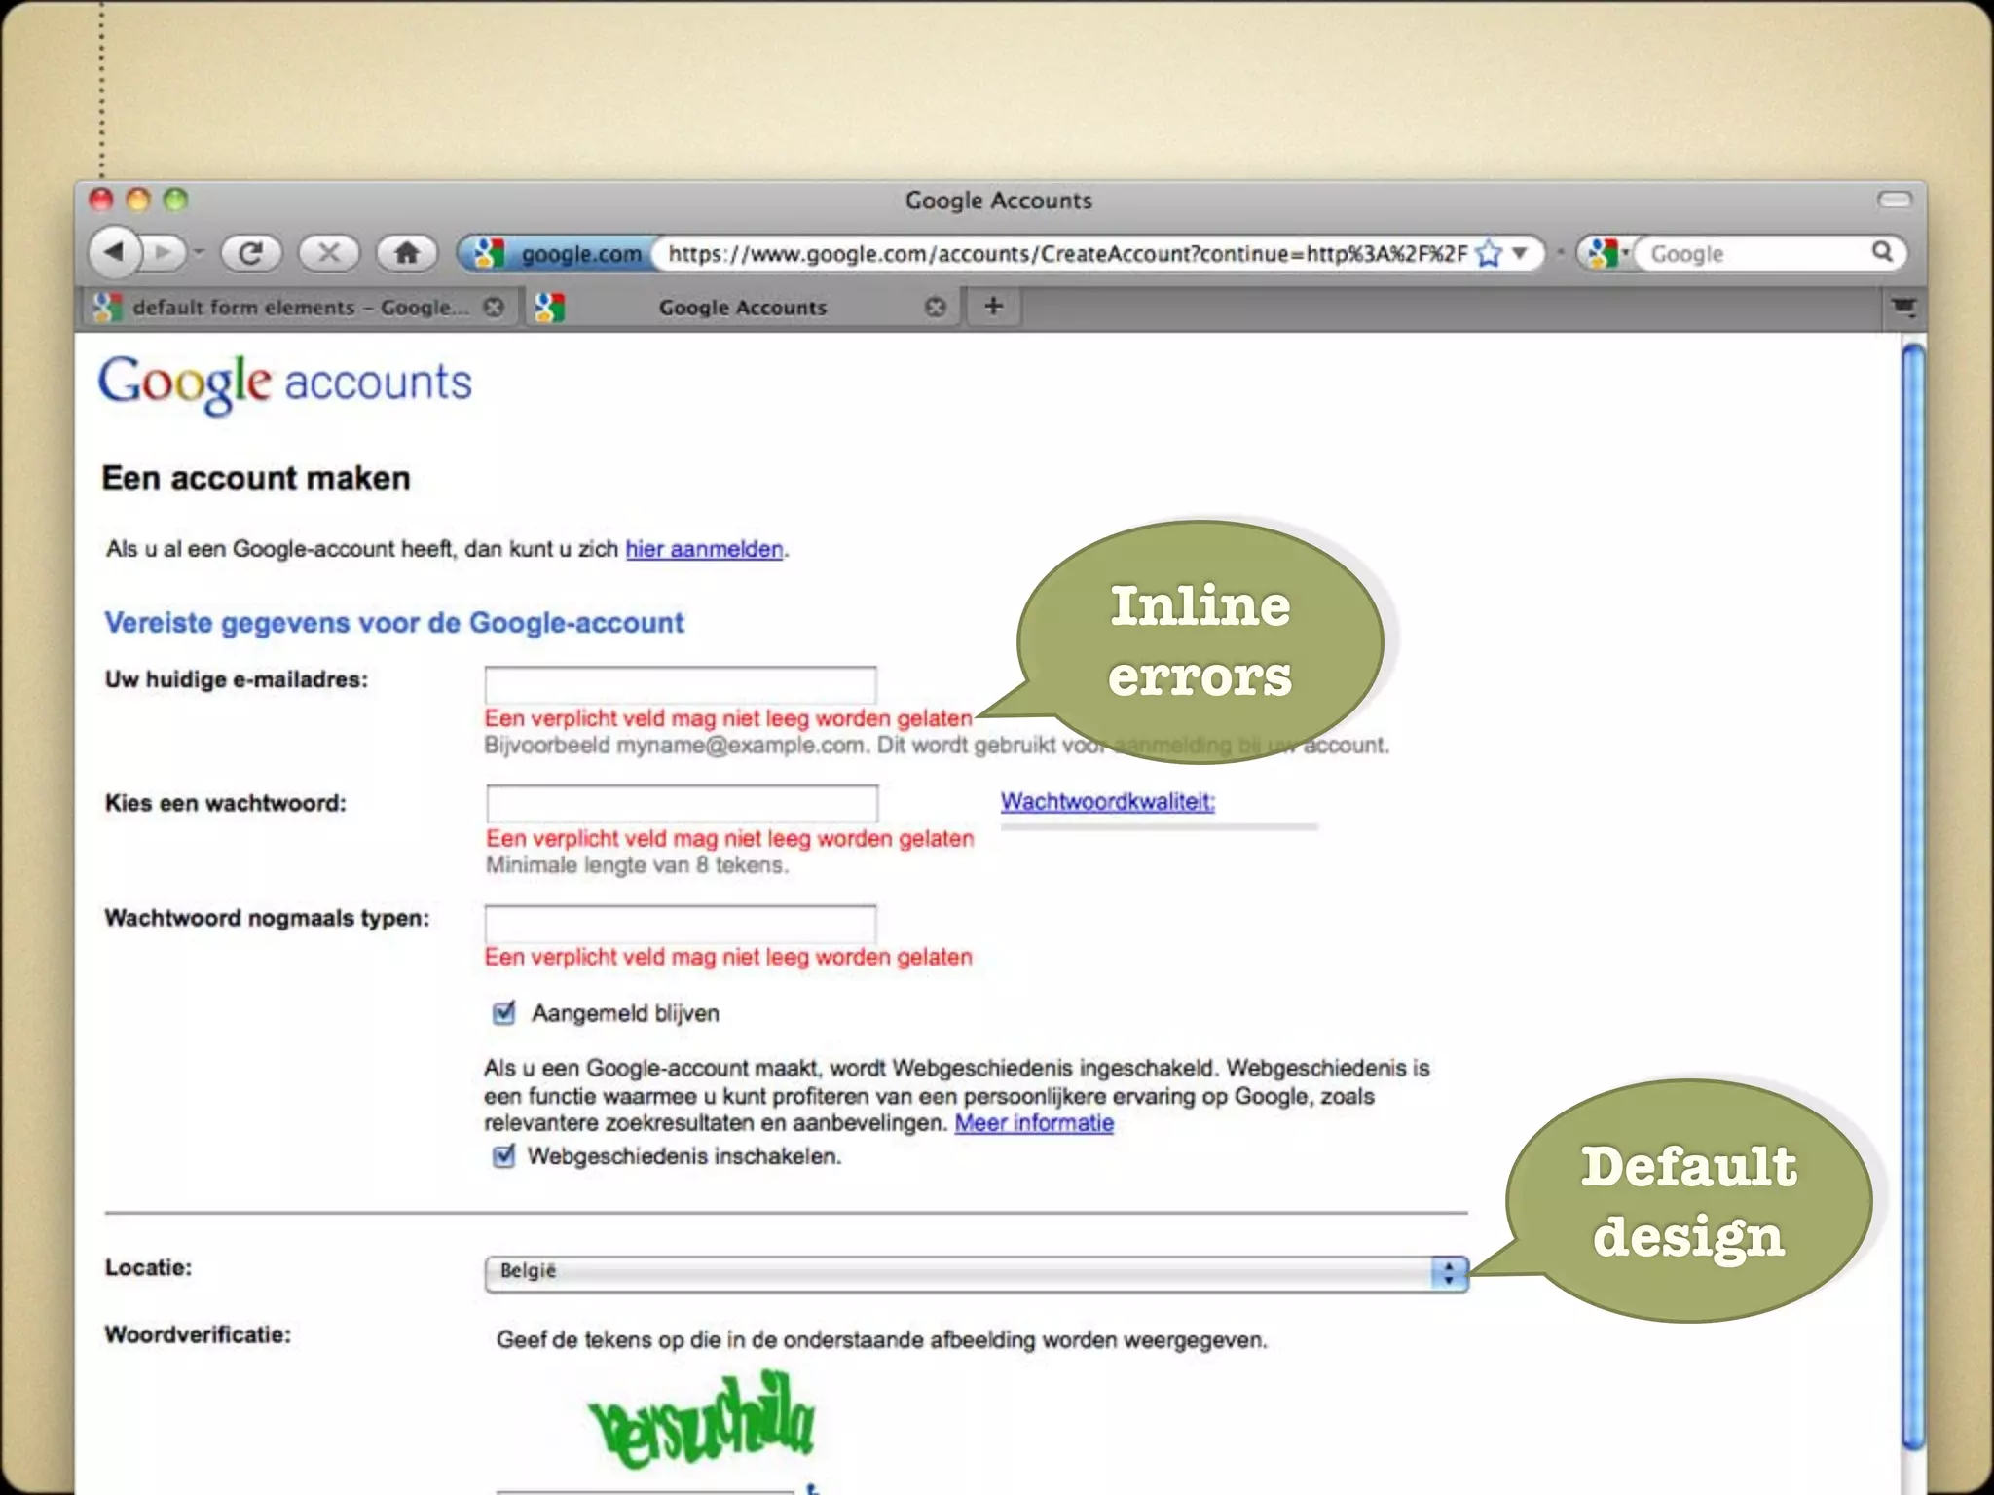Go back with the browser back arrow
Image resolution: width=1994 pixels, height=1495 pixels.
click(x=115, y=253)
